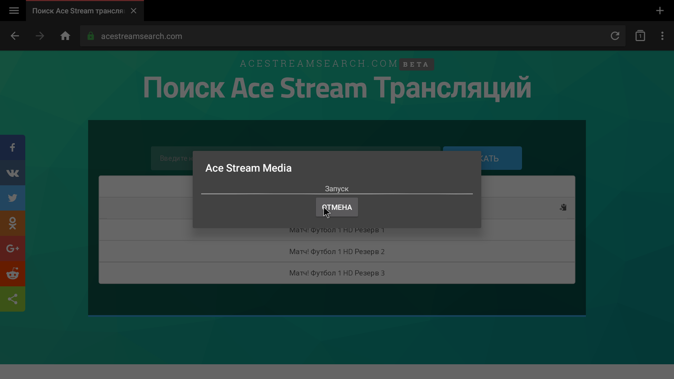Reload the page with refresh icon
The height and width of the screenshot is (379, 674).
pyautogui.click(x=615, y=36)
